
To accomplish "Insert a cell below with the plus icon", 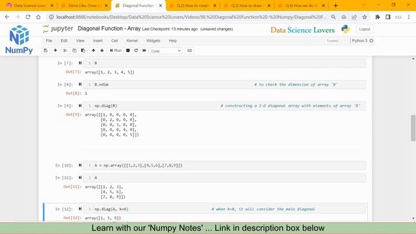I will [x=55, y=51].
